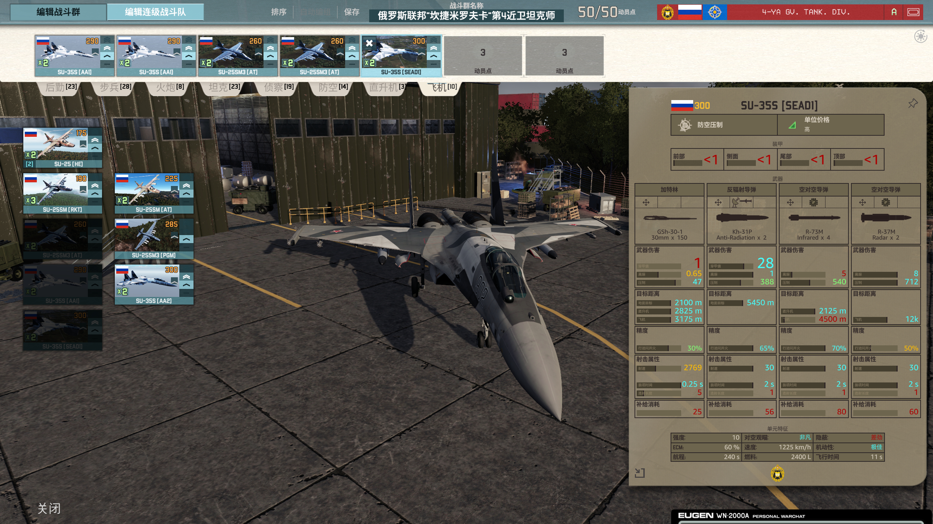
Task: Click the 关闭 close button
Action: [x=49, y=508]
